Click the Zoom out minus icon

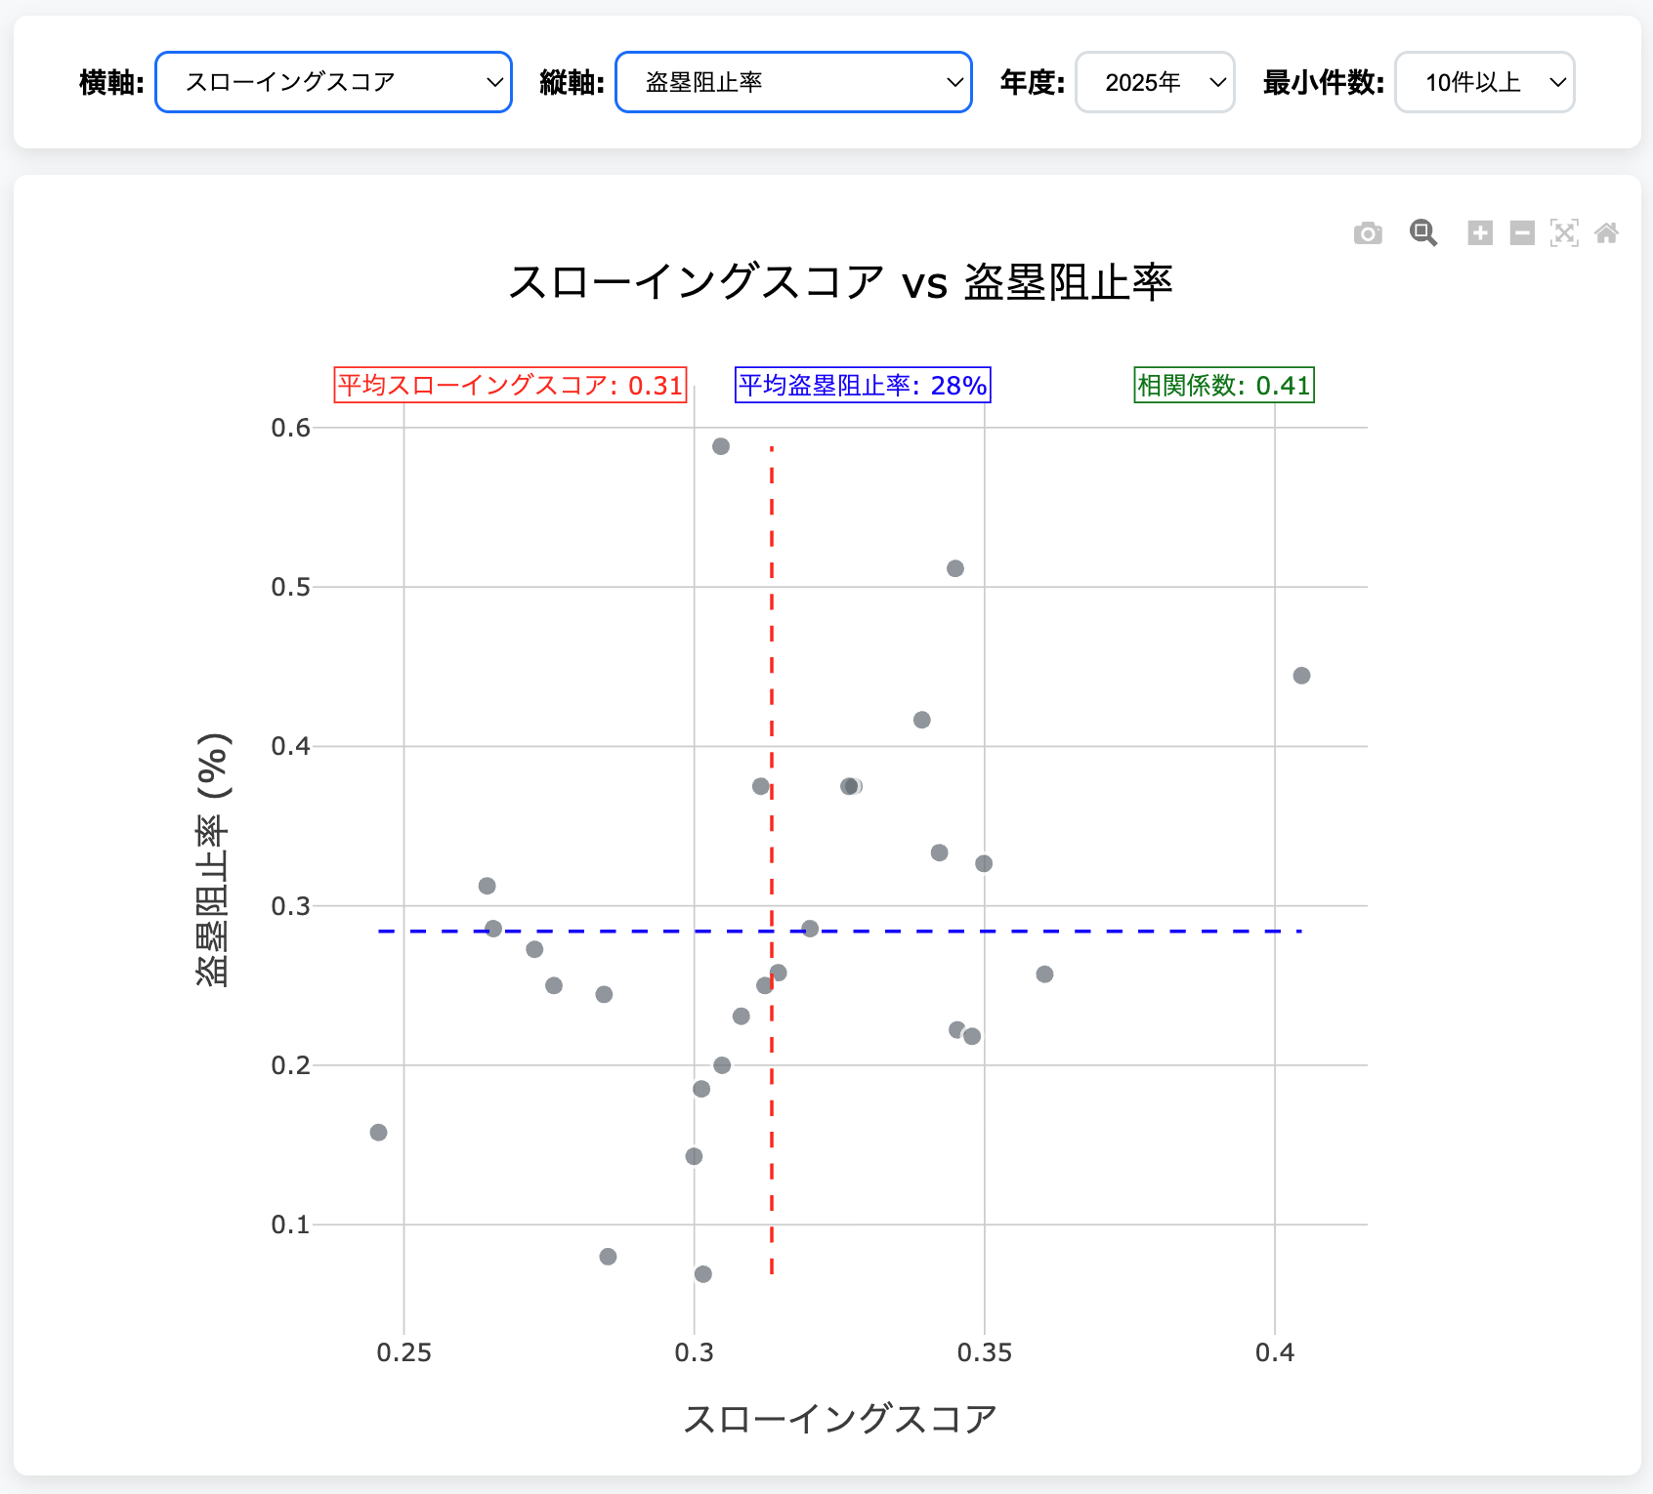point(1522,233)
